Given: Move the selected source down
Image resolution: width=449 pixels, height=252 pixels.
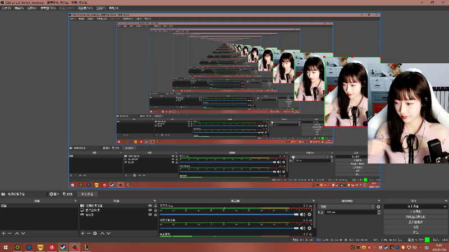Looking at the screenshot, I should tap(108, 234).
